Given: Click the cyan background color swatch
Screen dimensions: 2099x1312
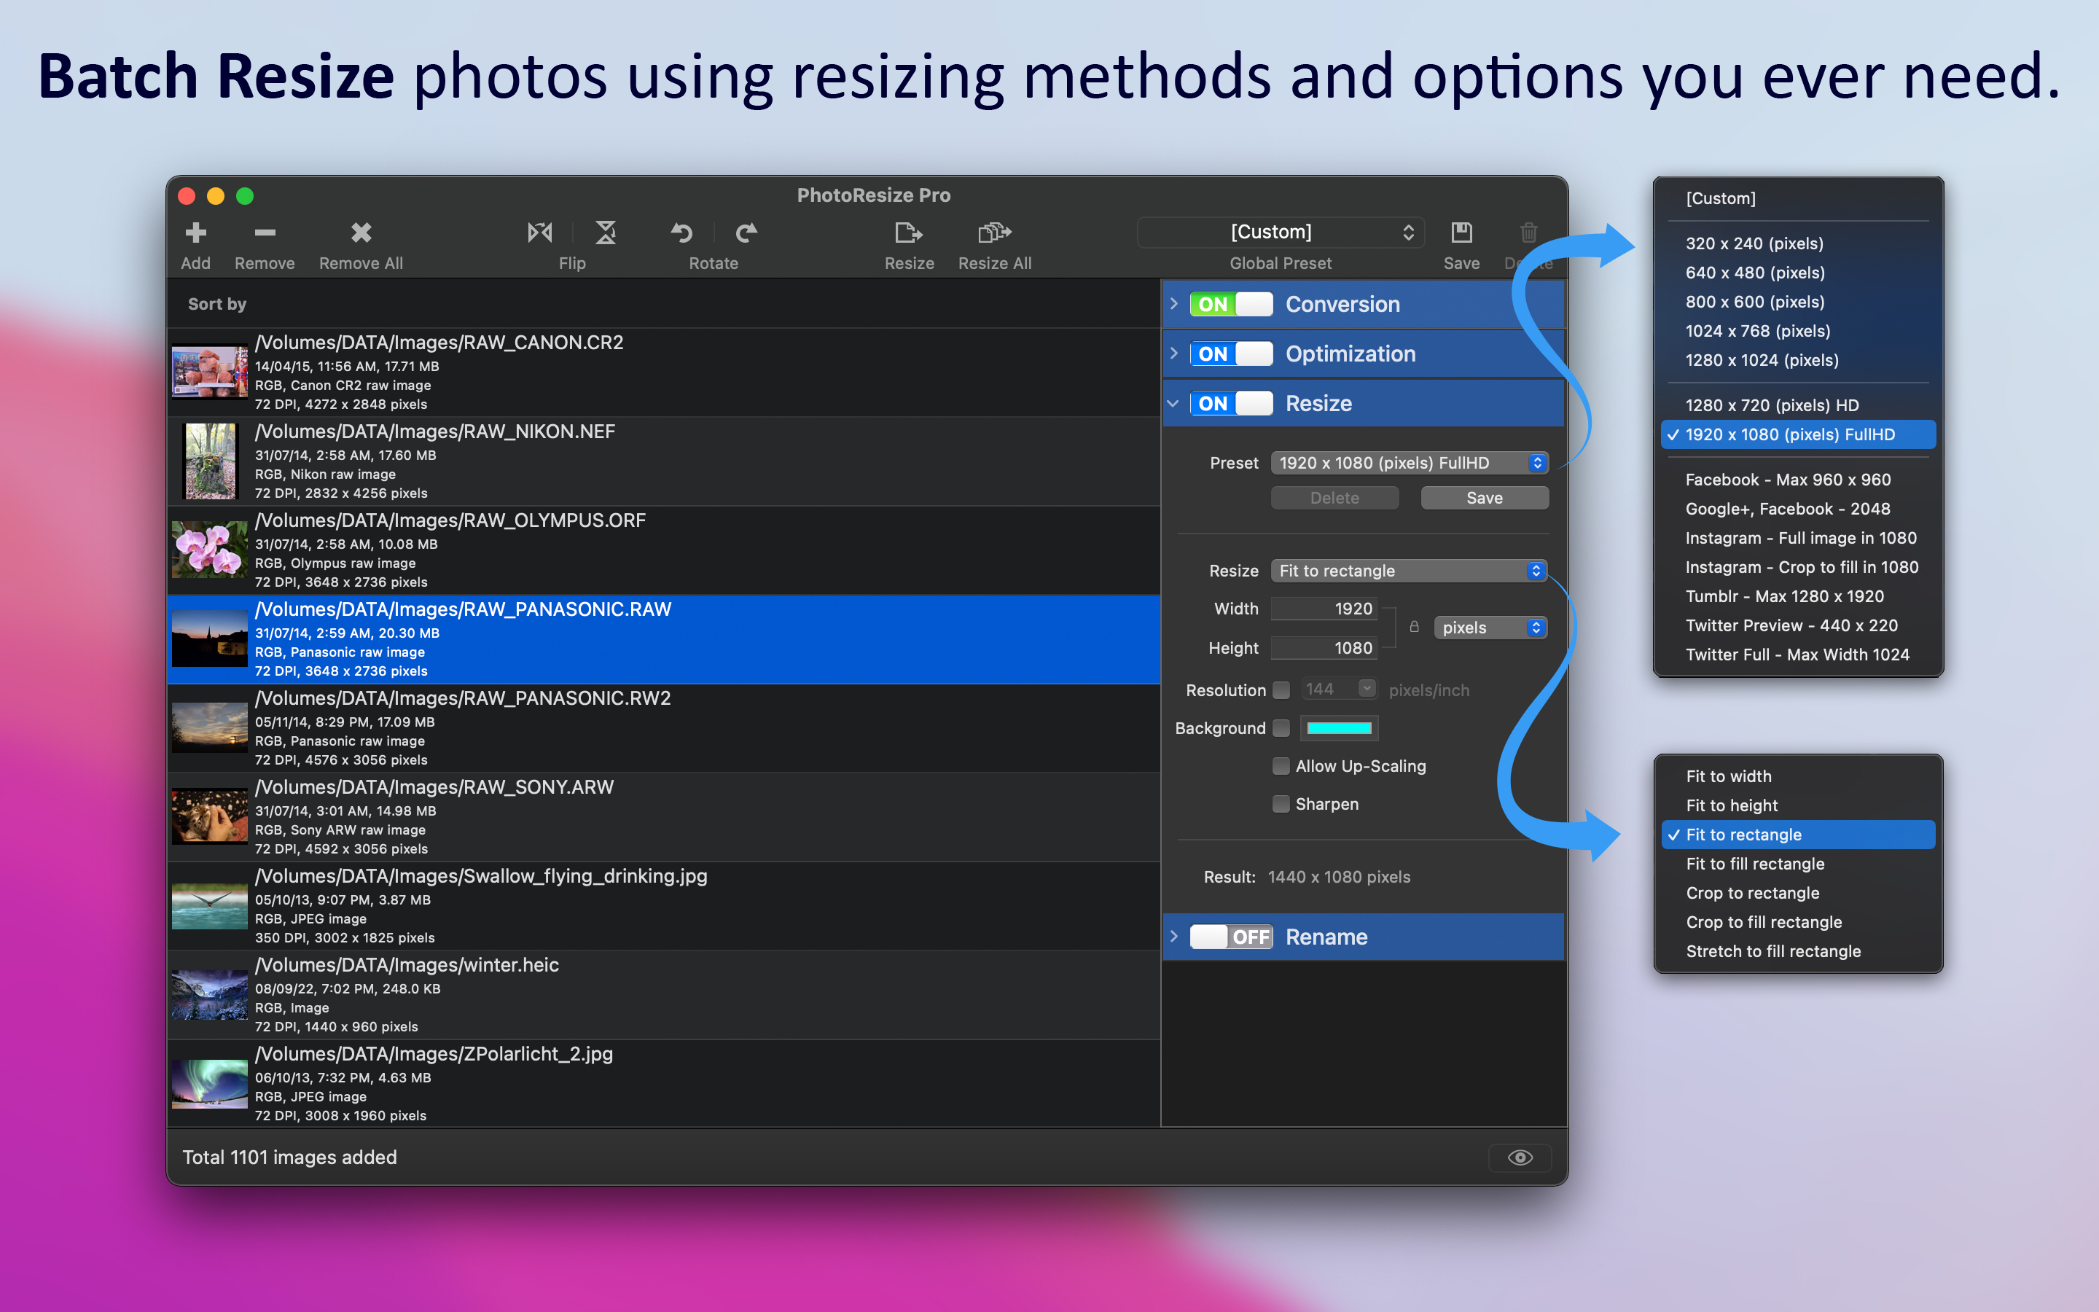Looking at the screenshot, I should click(1338, 728).
